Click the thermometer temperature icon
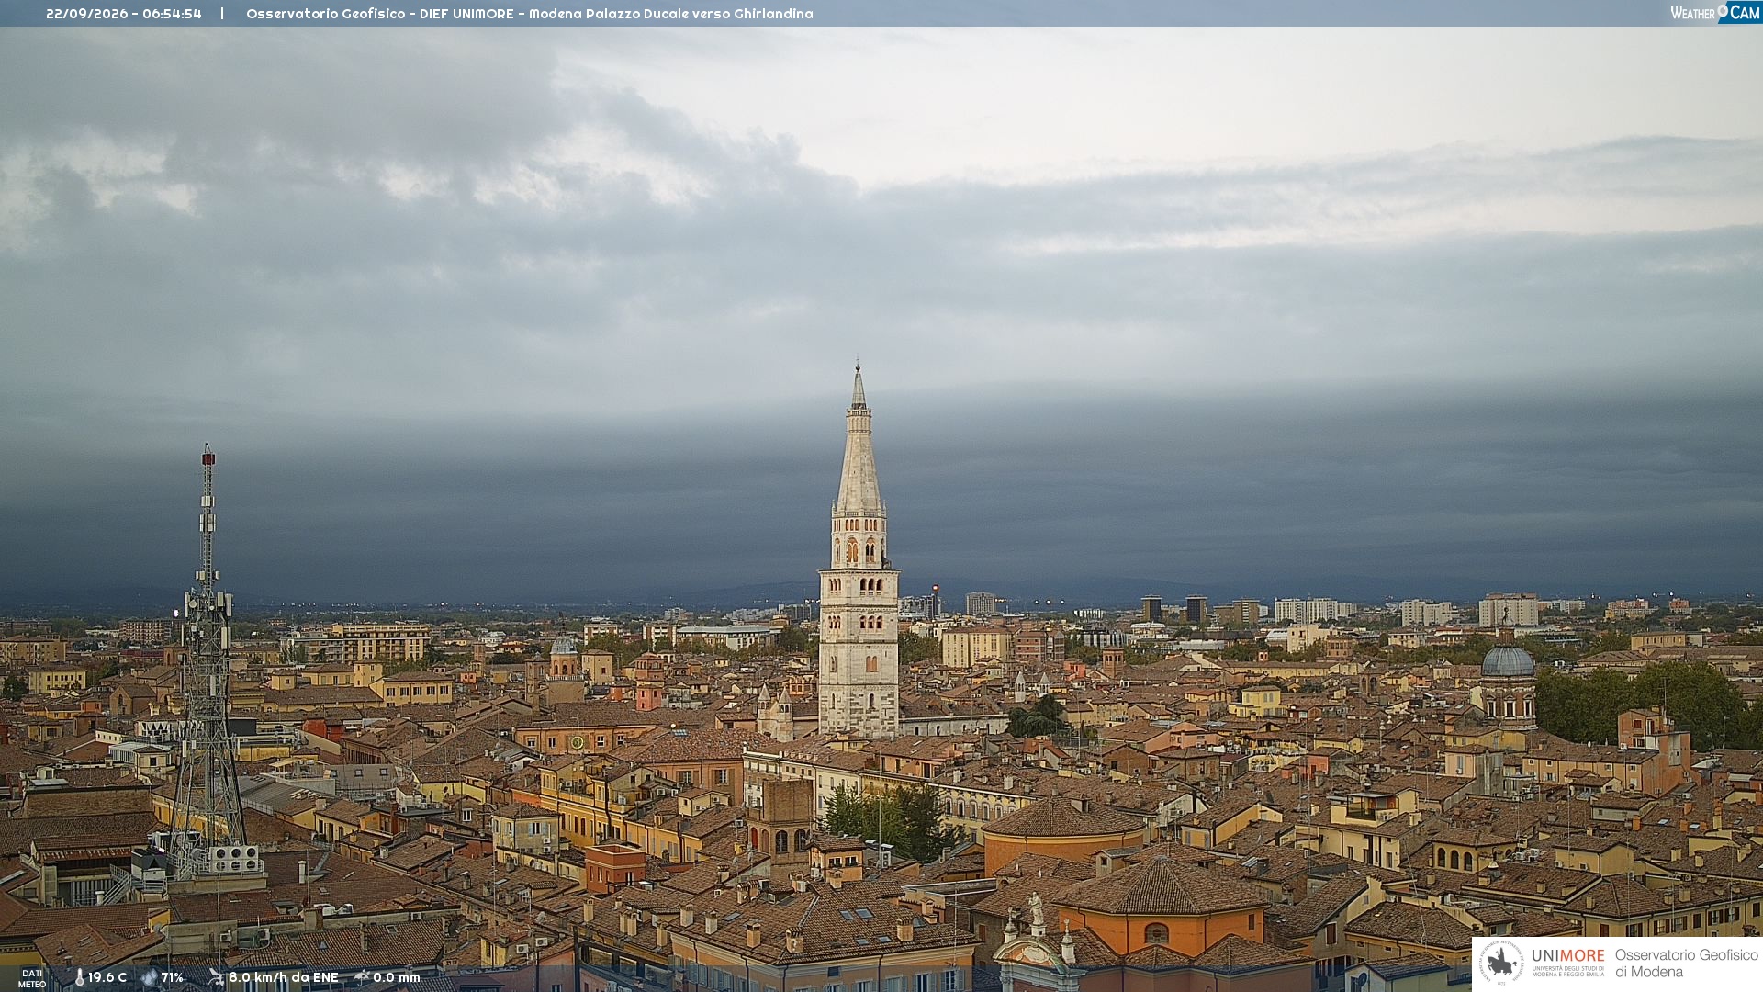 point(79,978)
